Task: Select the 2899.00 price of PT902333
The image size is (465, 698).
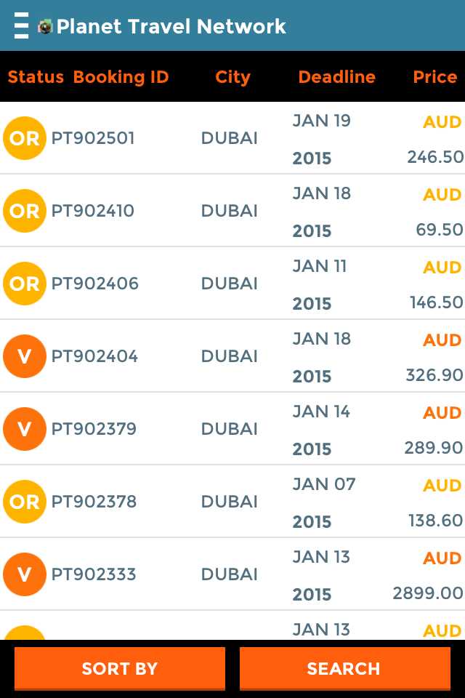Action: point(428,593)
